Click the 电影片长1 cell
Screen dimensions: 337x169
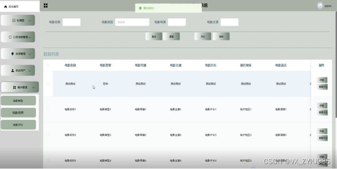pos(211,109)
